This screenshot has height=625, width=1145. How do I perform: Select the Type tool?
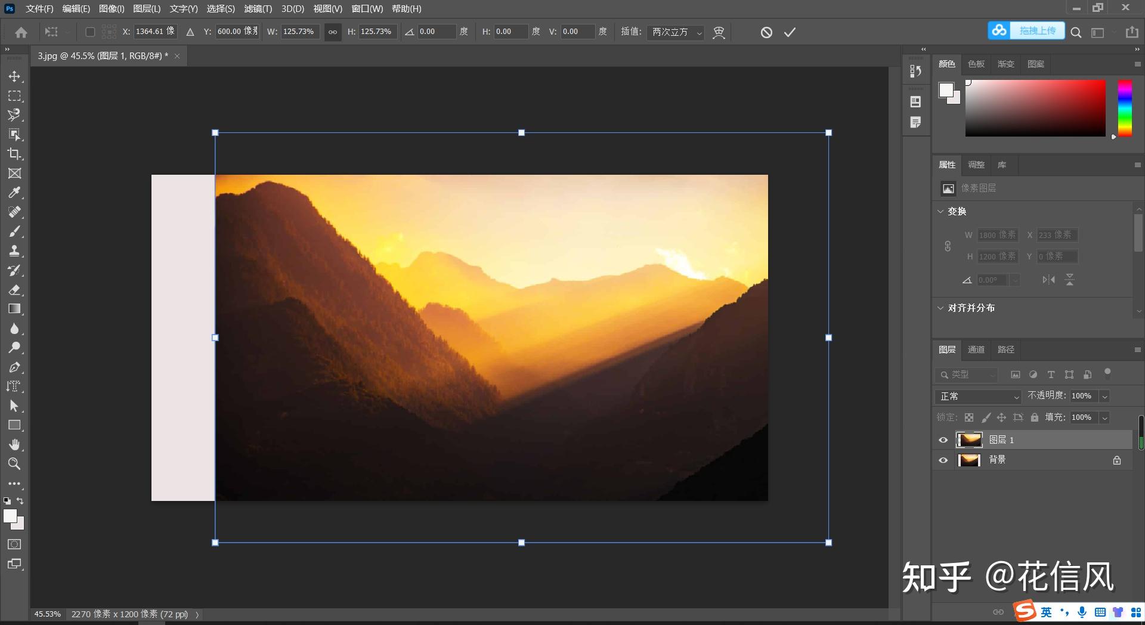click(14, 386)
